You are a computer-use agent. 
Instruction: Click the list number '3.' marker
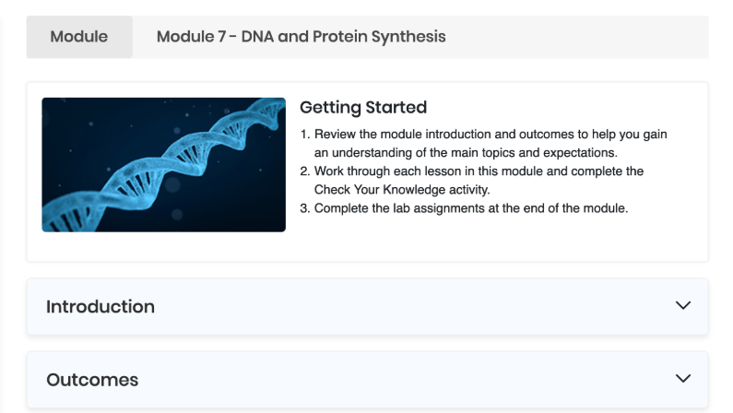(x=305, y=208)
